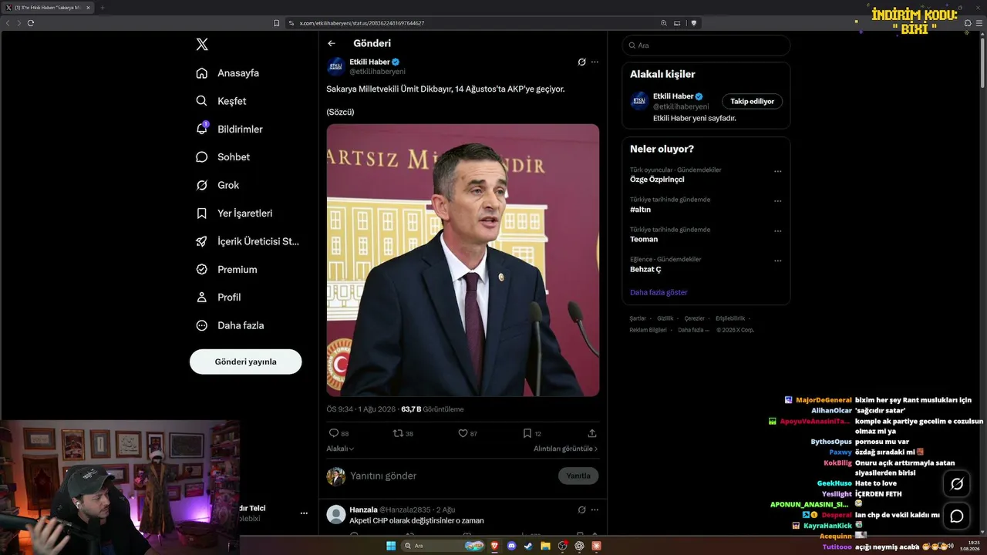Open the Çerezler footer link
The height and width of the screenshot is (555, 987).
point(695,318)
